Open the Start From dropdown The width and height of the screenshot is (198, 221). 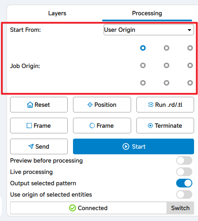(x=149, y=30)
